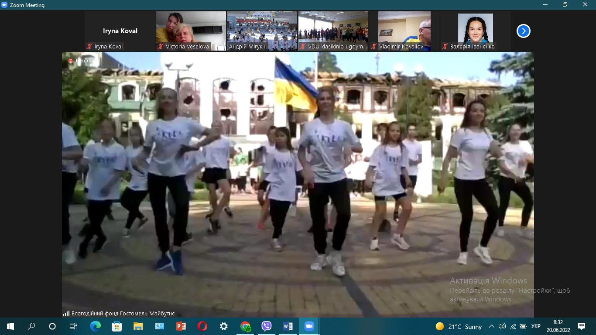
Task: Open PowerPoint from the taskbar
Action: tap(181, 326)
